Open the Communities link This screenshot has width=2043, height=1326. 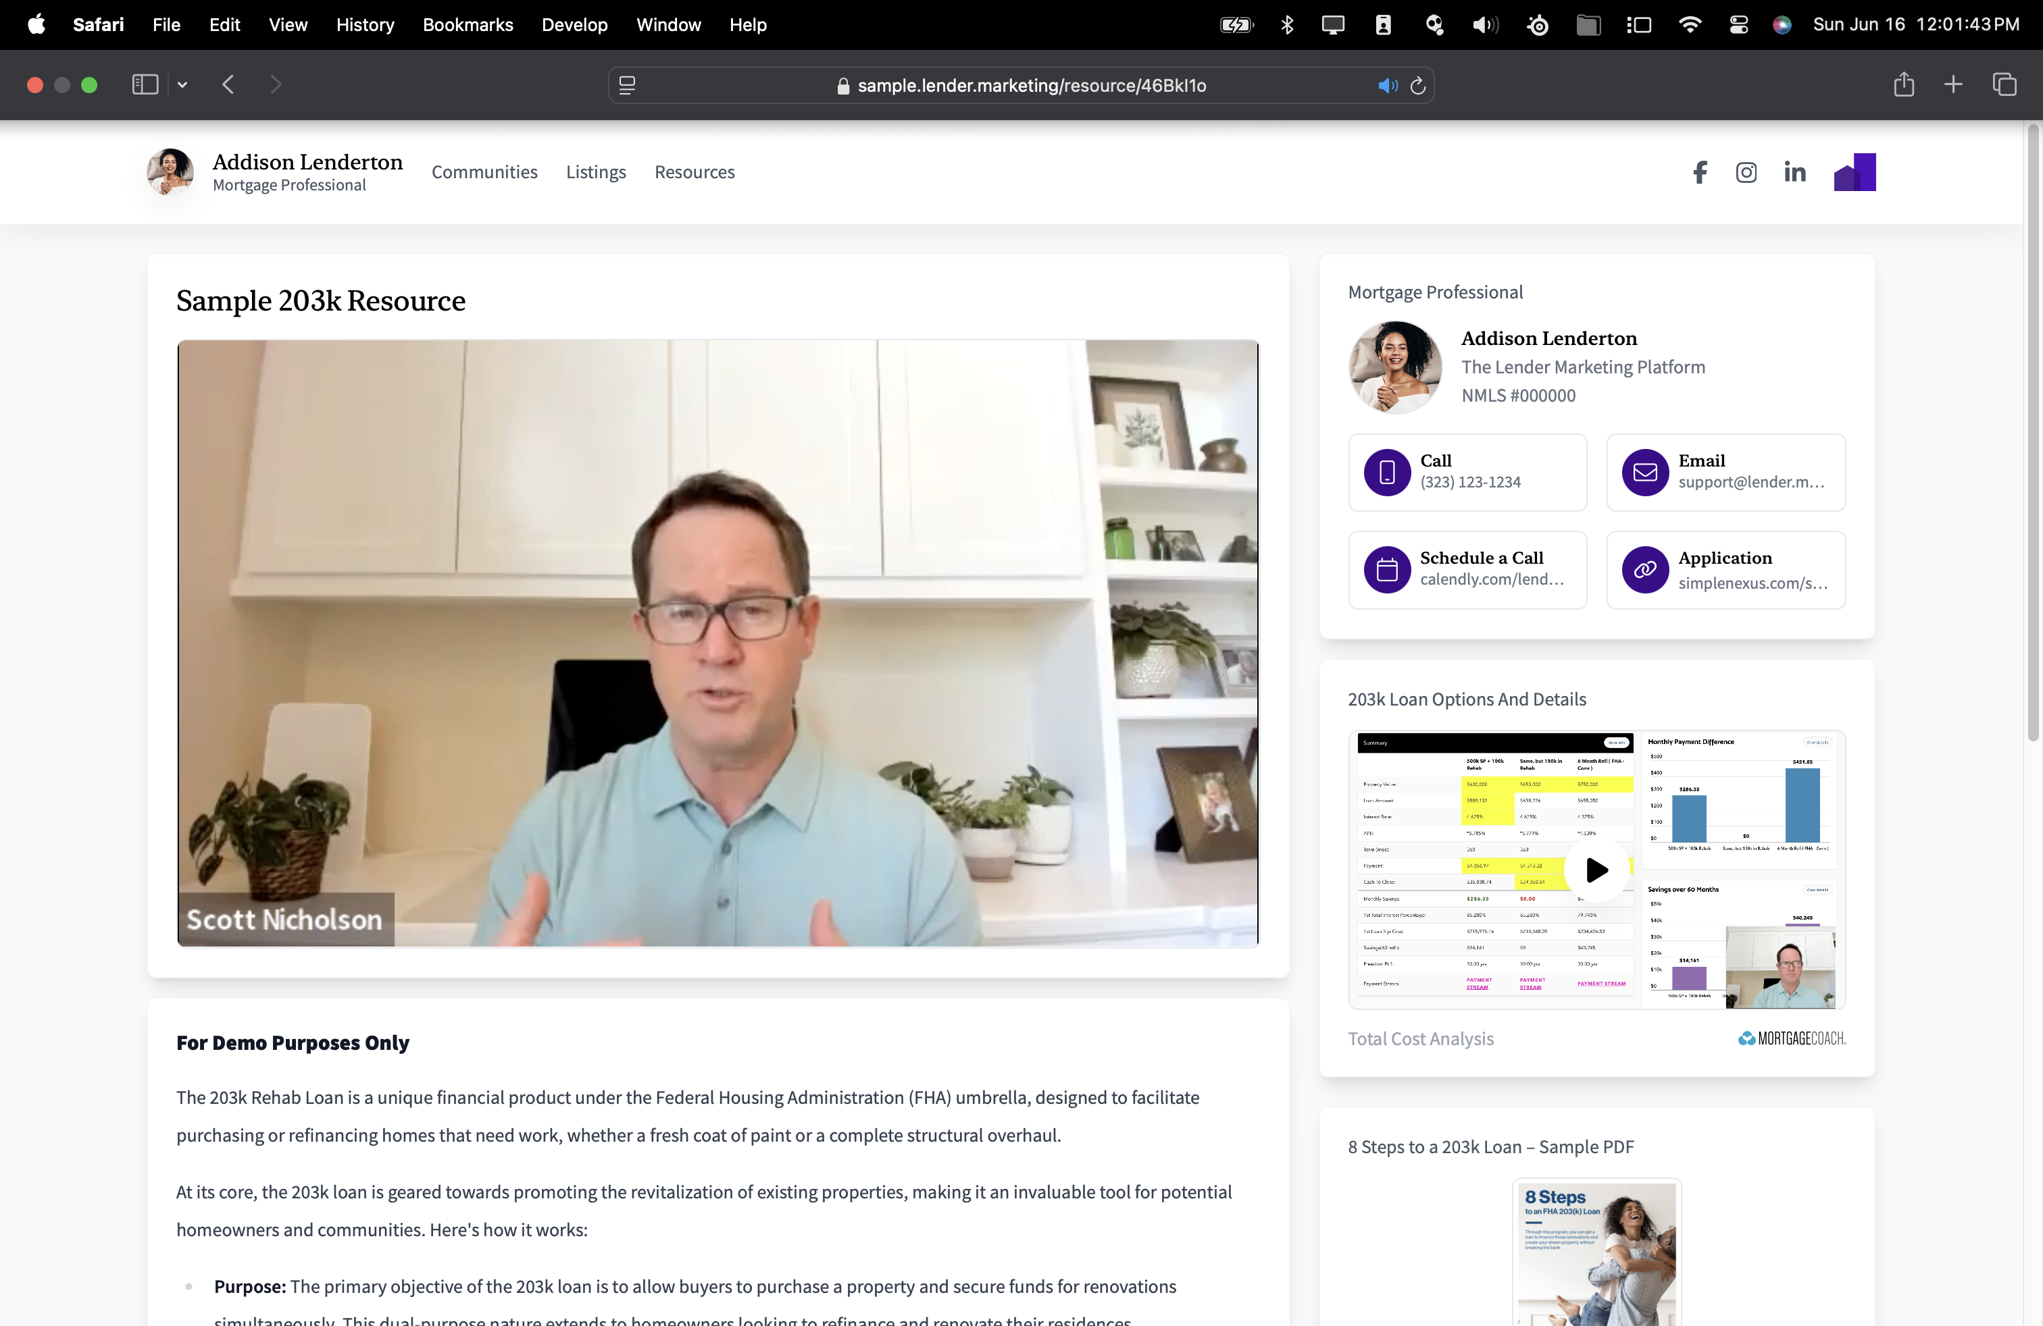coord(484,172)
